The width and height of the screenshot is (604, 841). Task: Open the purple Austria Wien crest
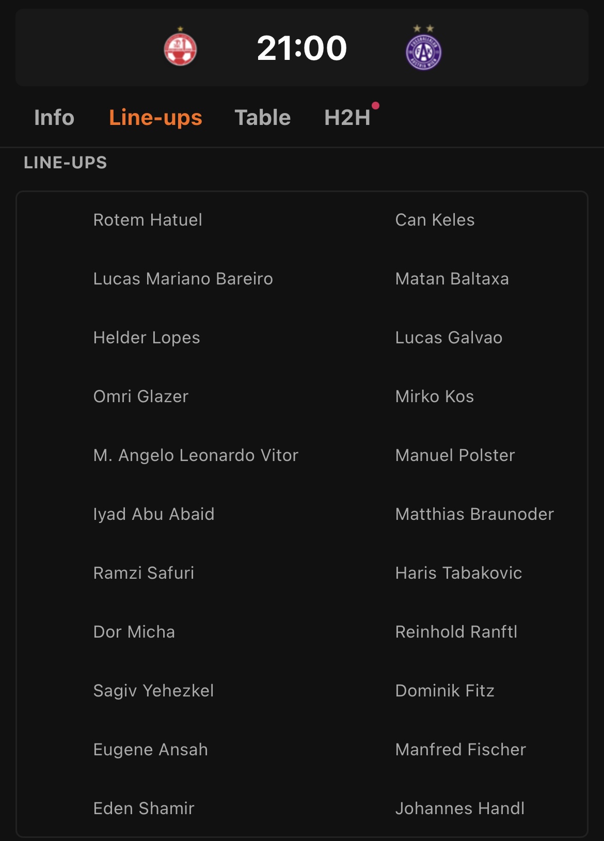pos(424,47)
